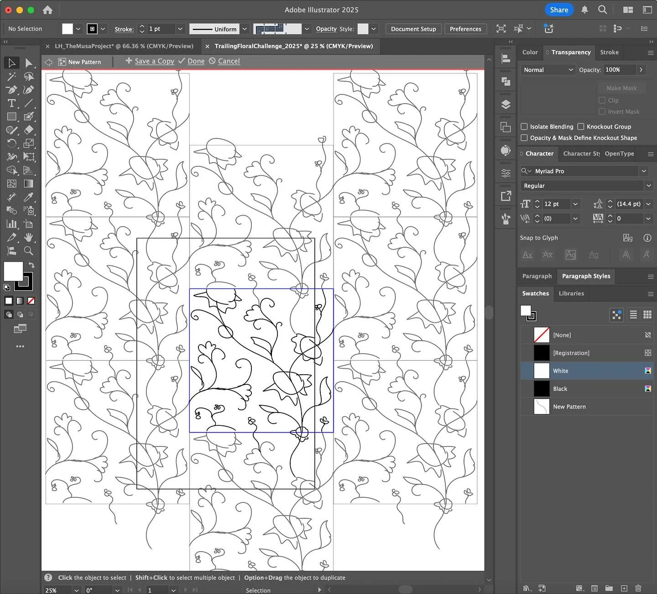Viewport: 657px width, 594px height.
Task: Select the Artboard tool
Action: click(29, 224)
